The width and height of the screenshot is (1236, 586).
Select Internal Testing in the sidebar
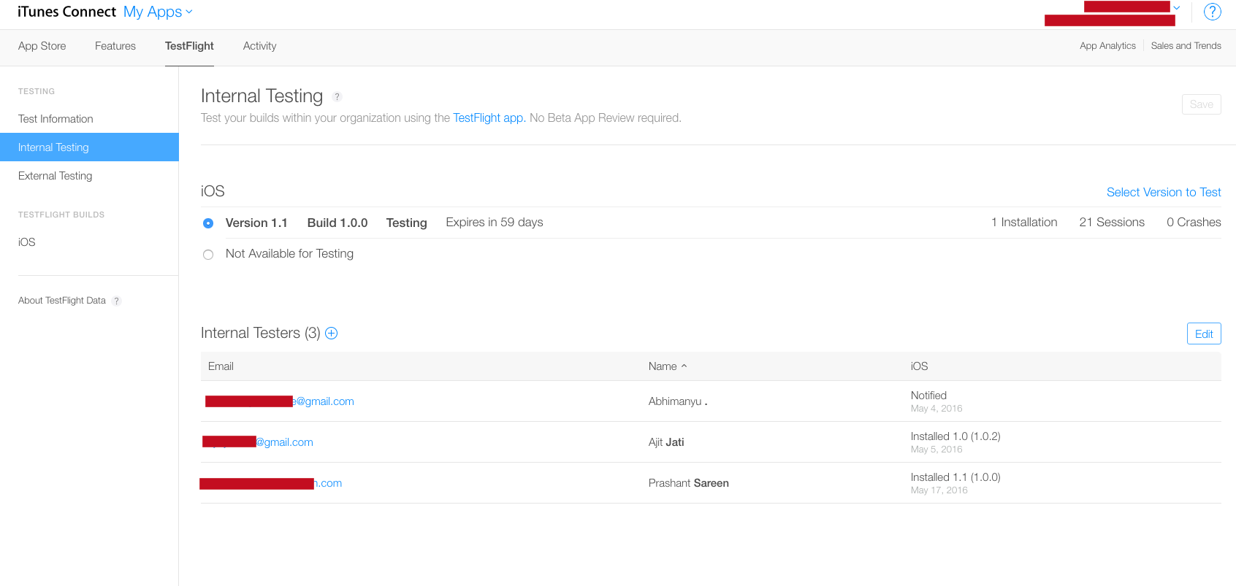(89, 147)
